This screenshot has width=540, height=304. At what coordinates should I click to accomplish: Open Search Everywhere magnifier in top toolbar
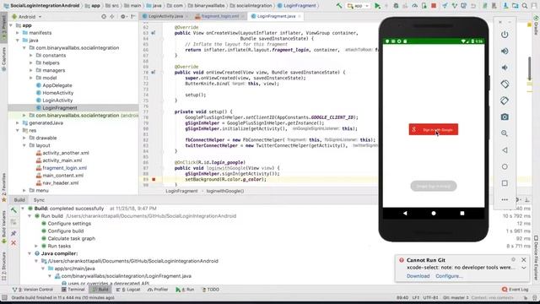pos(525,6)
